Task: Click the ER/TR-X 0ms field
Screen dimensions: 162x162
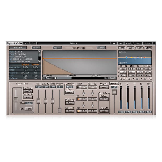Action: (70, 111)
